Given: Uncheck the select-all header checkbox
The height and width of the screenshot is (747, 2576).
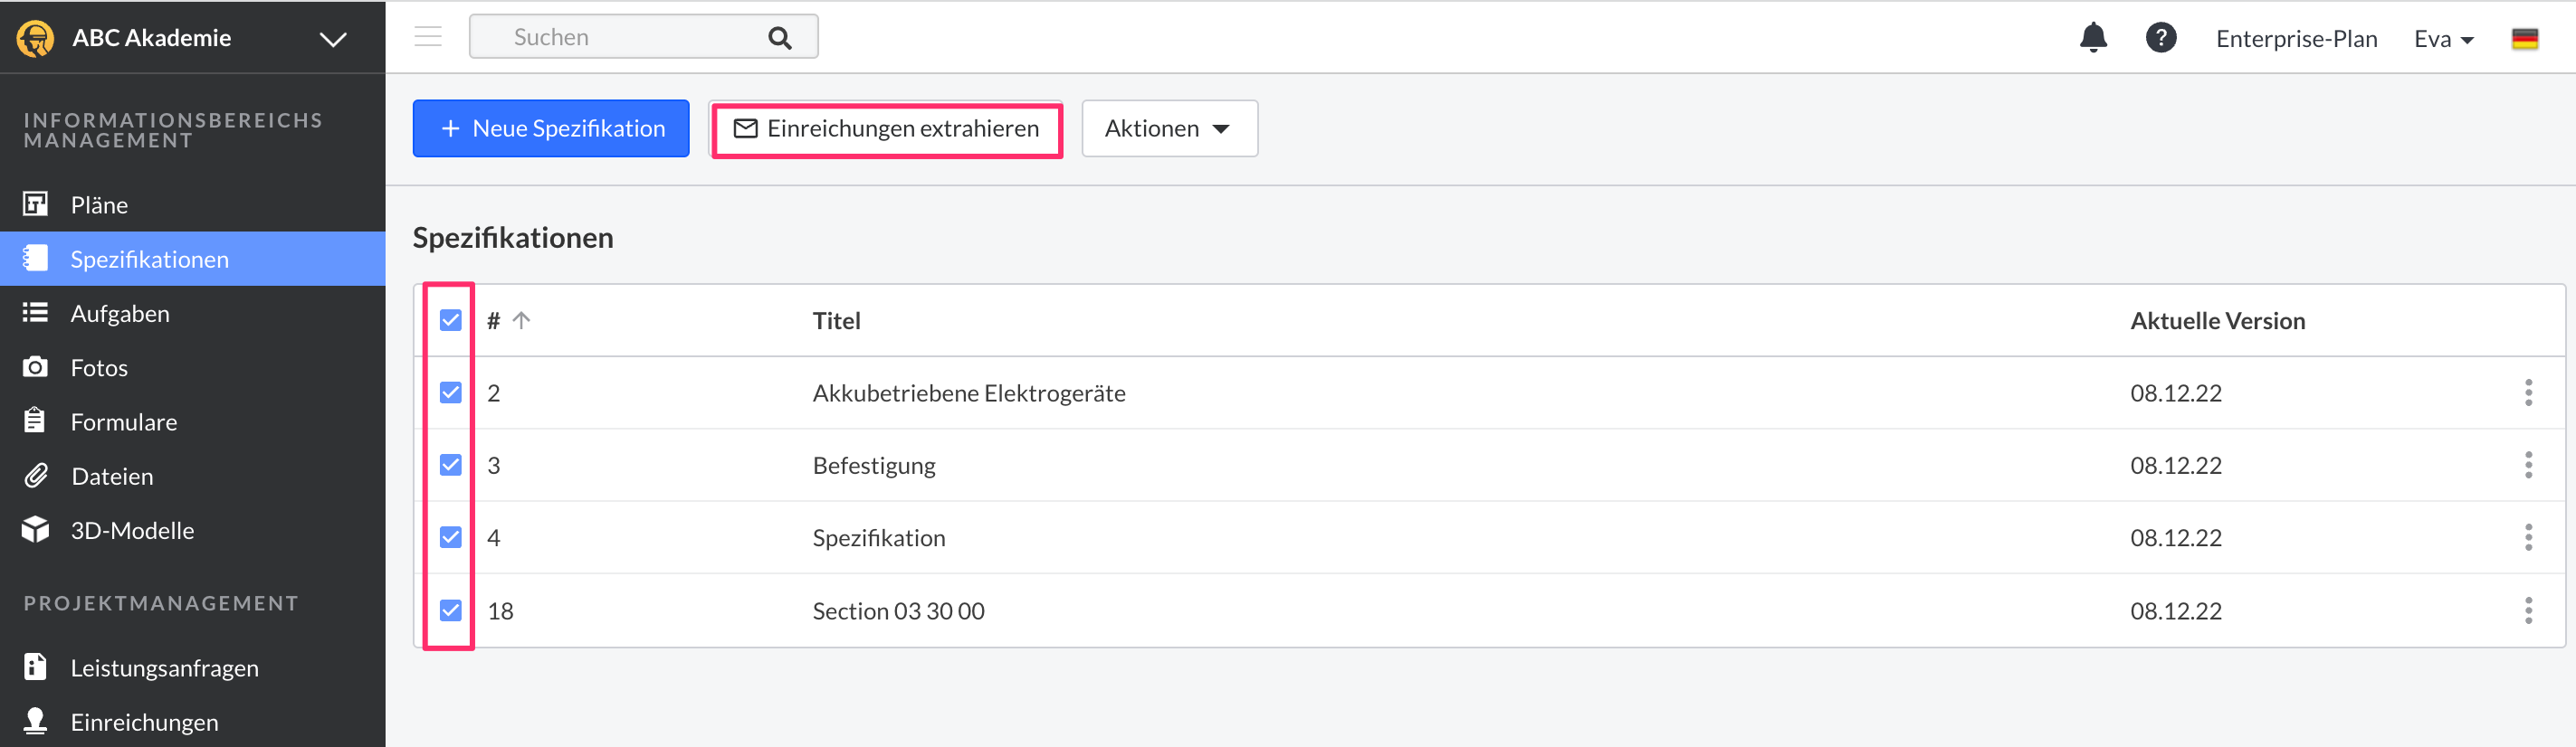Looking at the screenshot, I should (451, 320).
